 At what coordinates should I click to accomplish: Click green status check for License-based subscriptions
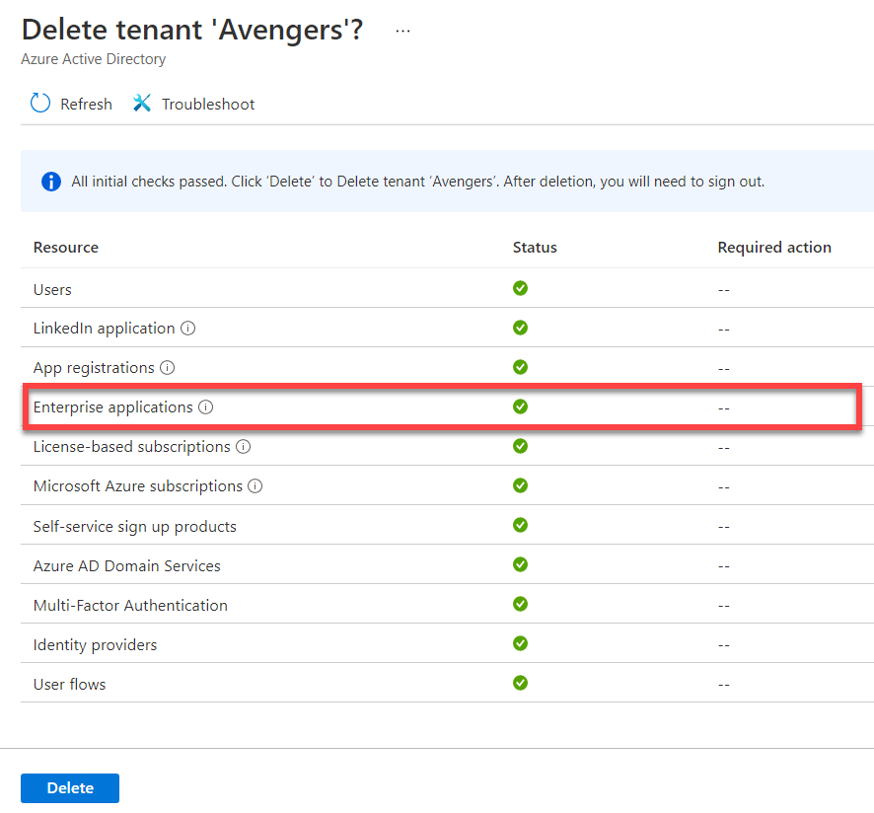tap(520, 446)
